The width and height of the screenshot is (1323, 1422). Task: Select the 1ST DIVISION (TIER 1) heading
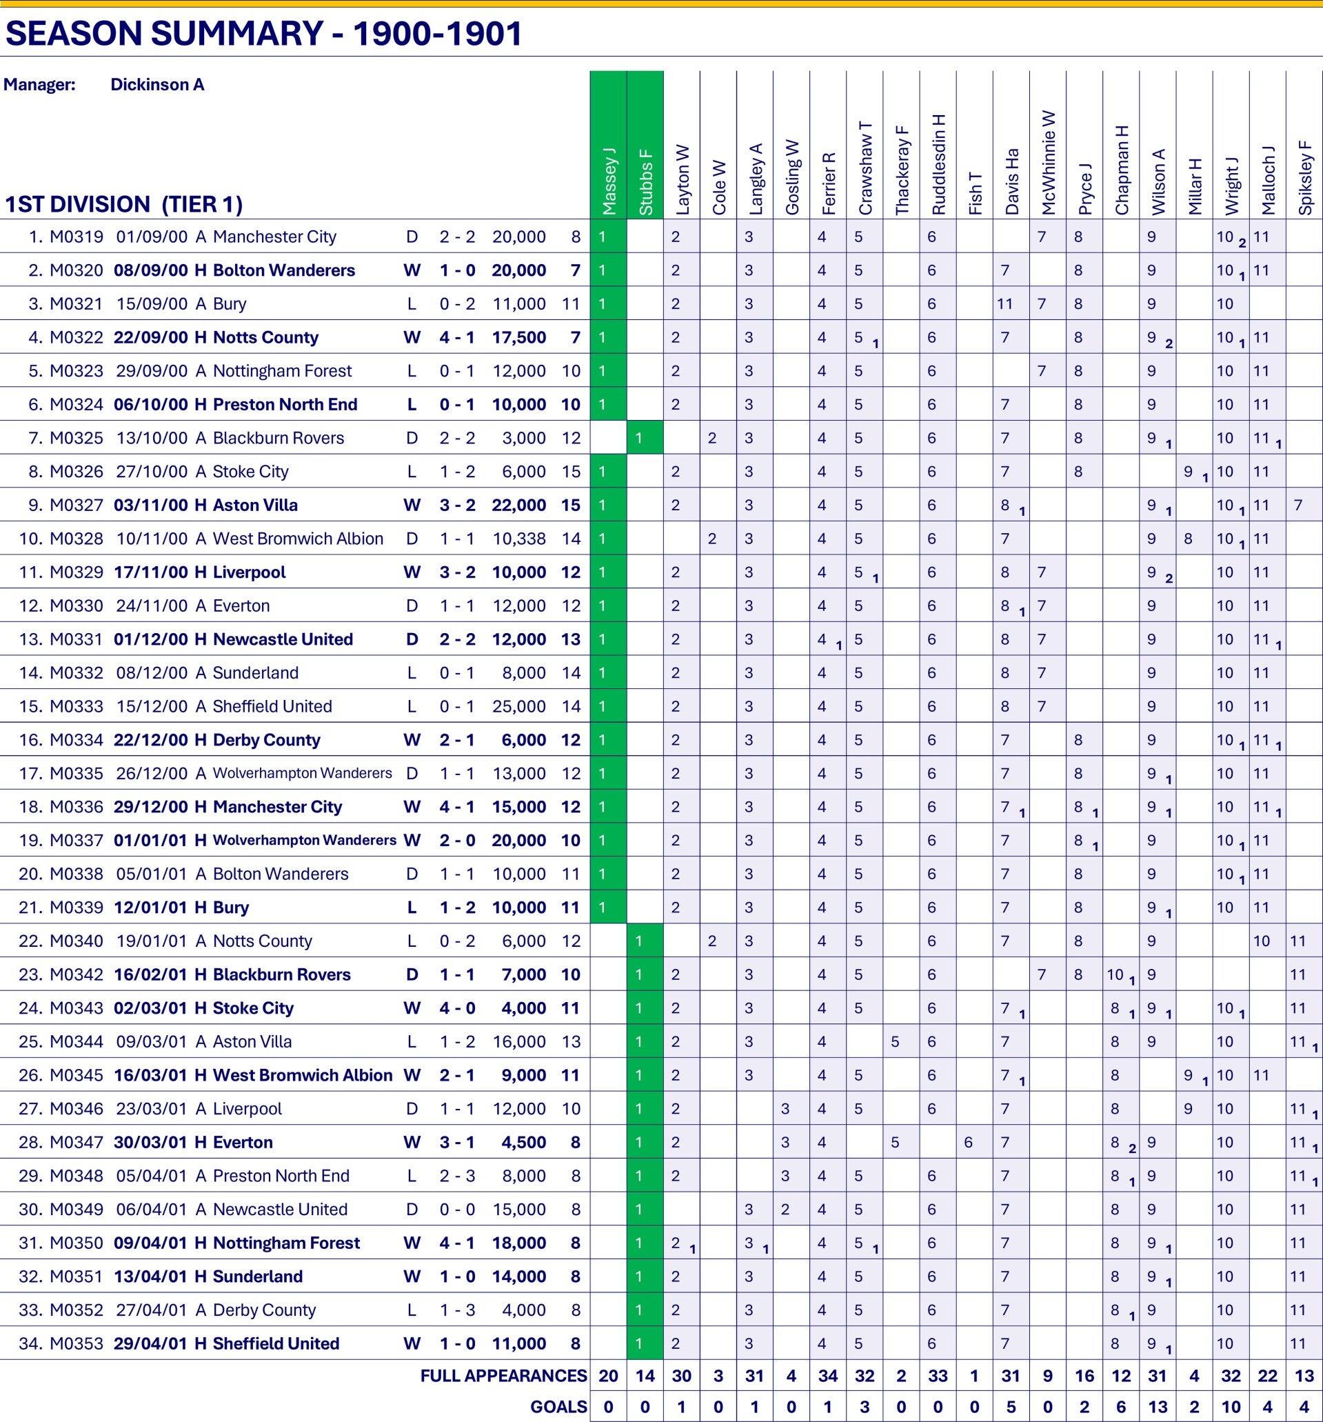123,205
